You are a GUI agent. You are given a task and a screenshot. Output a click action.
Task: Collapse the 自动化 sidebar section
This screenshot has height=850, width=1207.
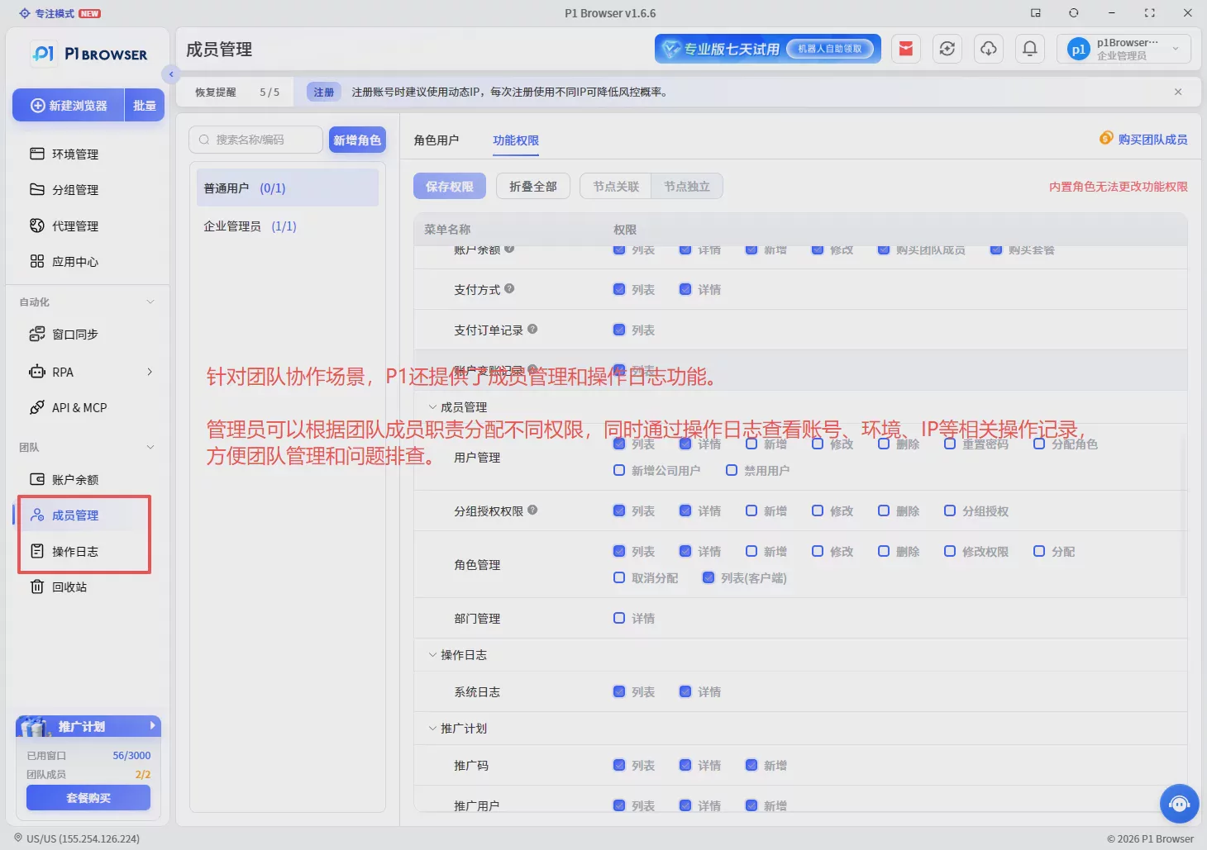point(150,302)
